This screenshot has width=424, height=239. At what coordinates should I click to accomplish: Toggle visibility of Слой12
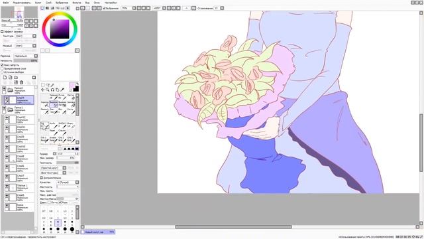(7, 118)
